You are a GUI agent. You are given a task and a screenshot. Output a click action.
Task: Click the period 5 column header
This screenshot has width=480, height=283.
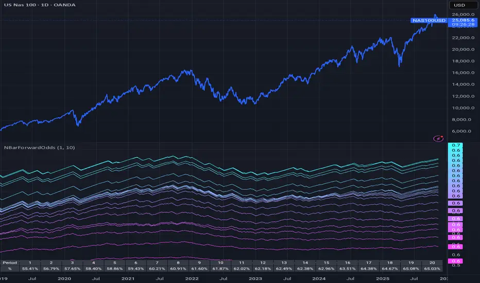(115, 262)
